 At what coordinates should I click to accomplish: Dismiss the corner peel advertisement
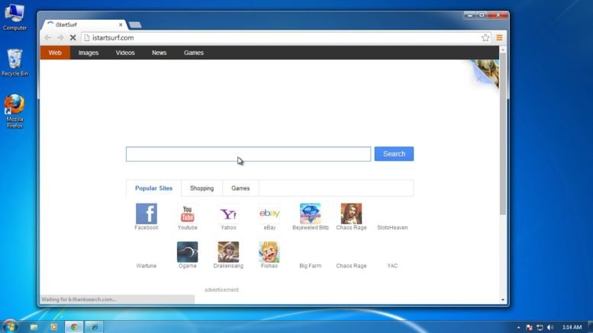tap(479, 79)
